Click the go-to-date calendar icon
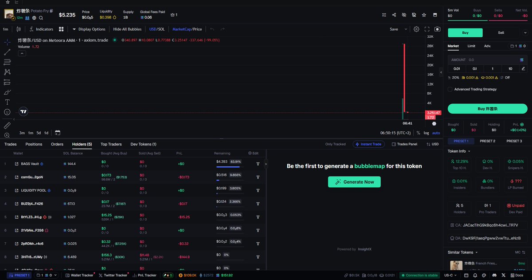 (x=58, y=133)
